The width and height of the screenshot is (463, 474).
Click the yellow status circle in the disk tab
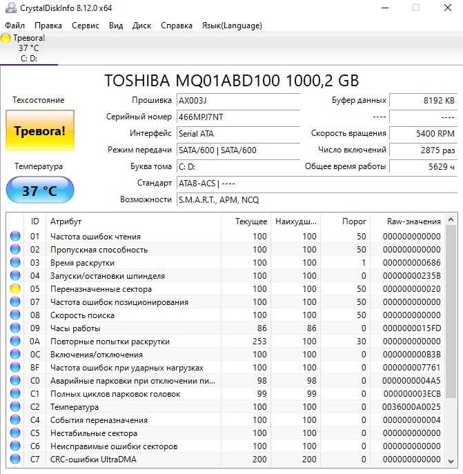[6, 38]
